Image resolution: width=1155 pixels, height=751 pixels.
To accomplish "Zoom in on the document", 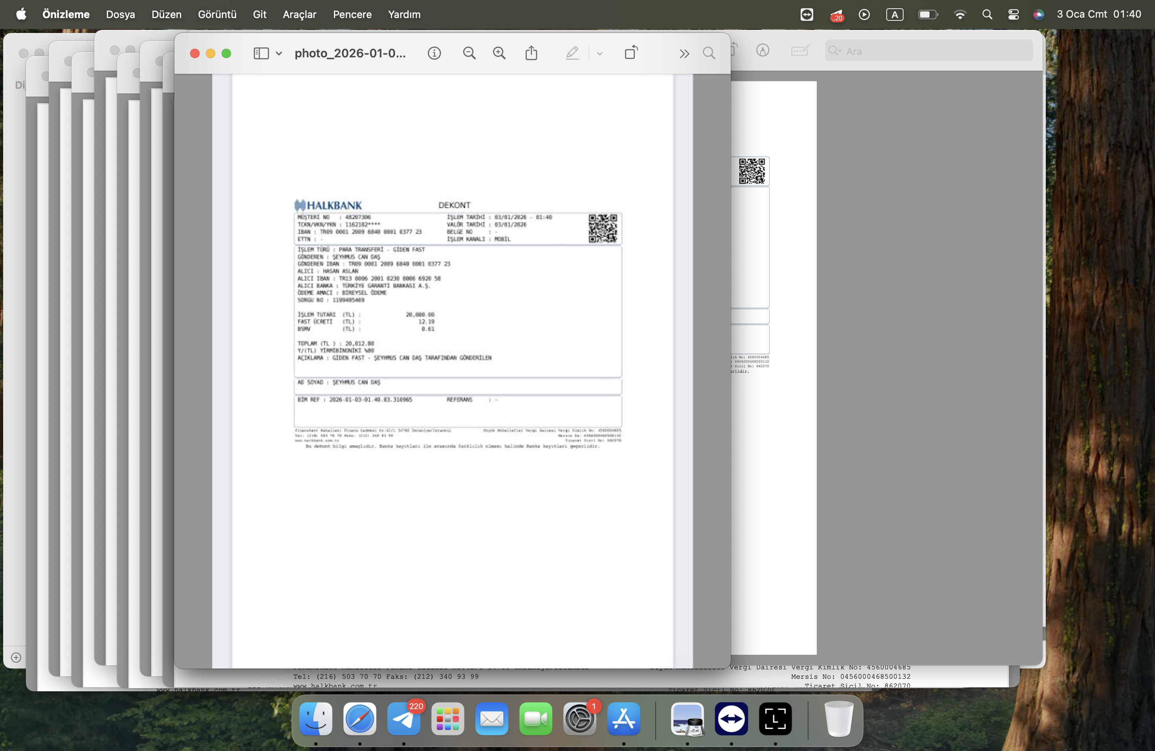I will (x=499, y=53).
